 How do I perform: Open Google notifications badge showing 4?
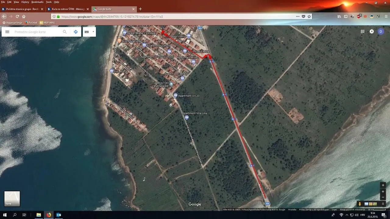click(x=372, y=31)
